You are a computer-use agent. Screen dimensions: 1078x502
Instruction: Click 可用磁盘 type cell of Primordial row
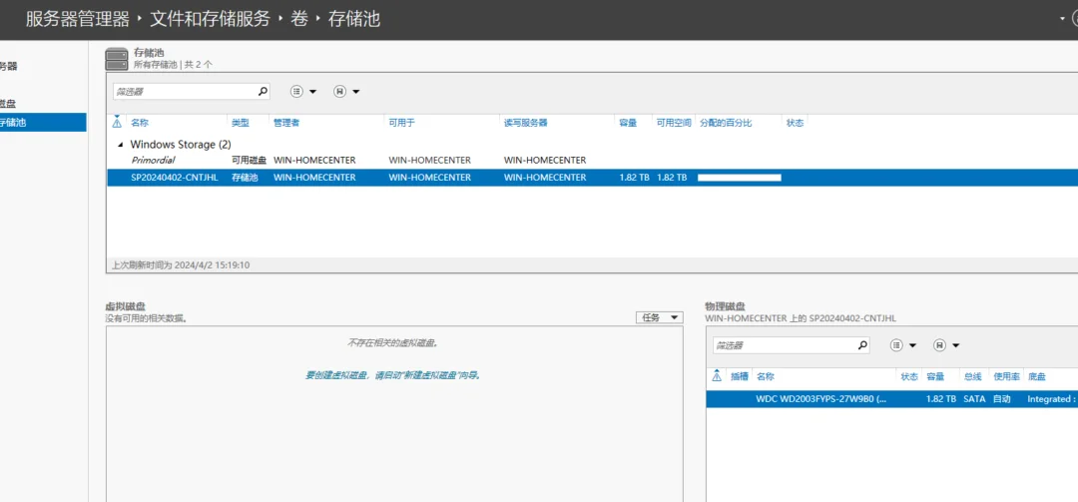[249, 161]
